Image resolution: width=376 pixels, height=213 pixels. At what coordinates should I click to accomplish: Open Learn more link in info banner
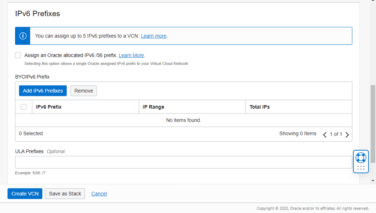[153, 36]
